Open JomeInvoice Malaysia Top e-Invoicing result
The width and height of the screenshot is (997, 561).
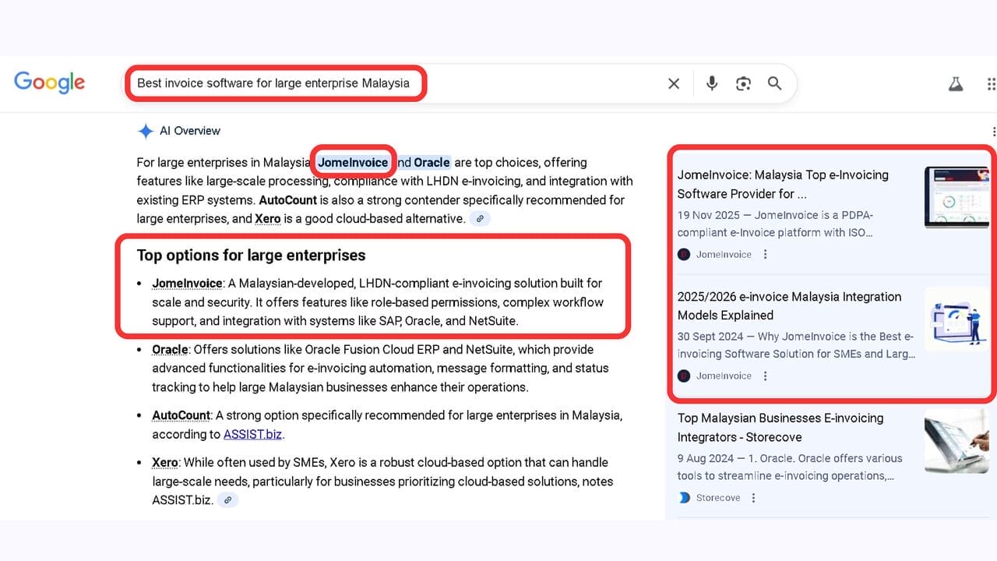(x=782, y=184)
